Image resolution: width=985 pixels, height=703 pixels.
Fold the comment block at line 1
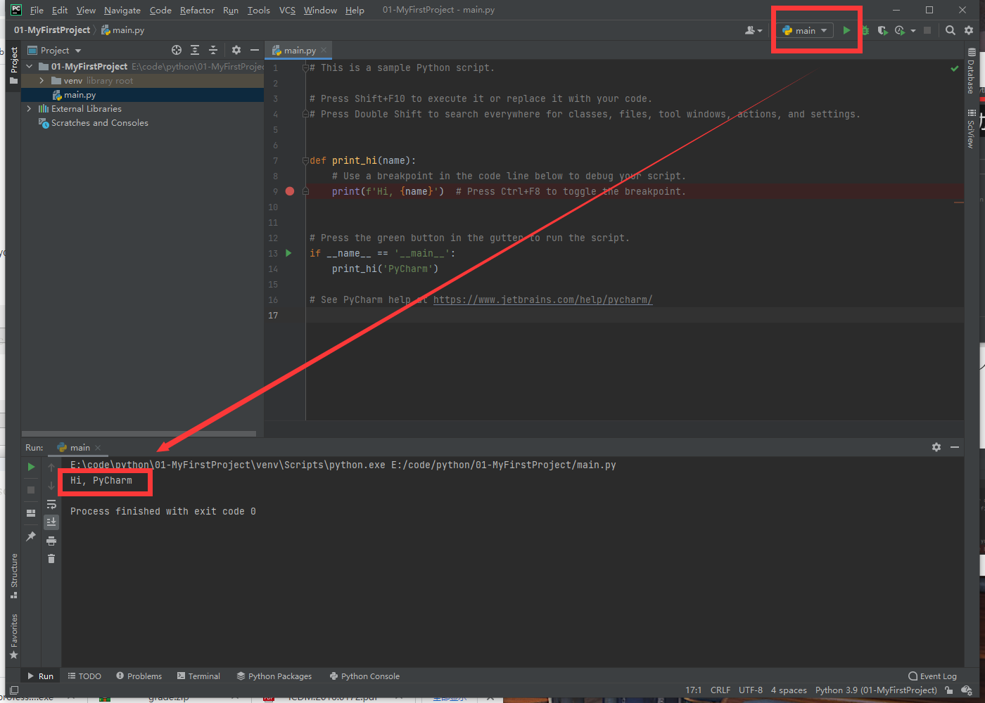[305, 68]
